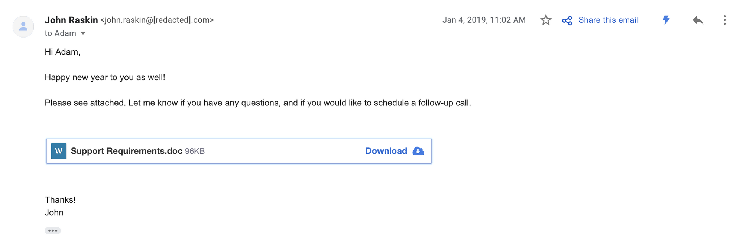
Task: Click the blue lightning bolt icon
Action: coord(666,20)
